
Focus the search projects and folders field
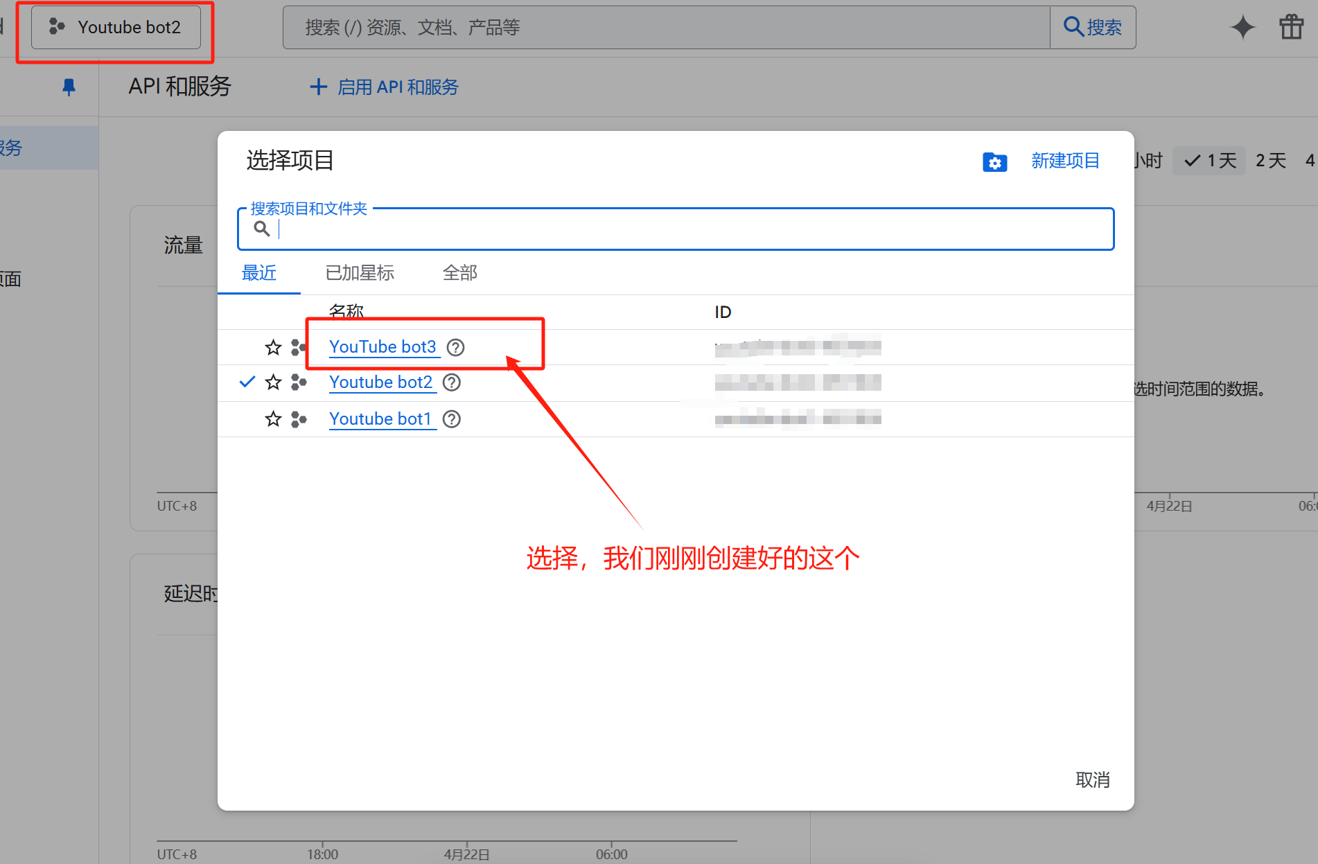coord(676,229)
